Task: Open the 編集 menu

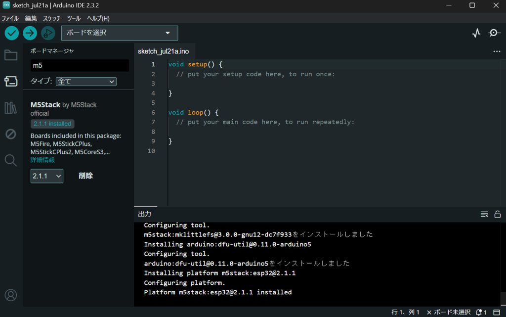Action: (x=31, y=18)
